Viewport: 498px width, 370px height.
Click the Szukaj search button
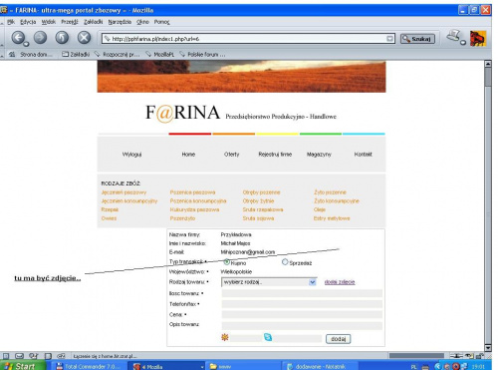point(417,39)
